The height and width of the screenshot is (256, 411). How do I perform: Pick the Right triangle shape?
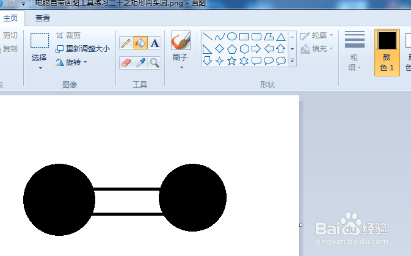(207, 49)
